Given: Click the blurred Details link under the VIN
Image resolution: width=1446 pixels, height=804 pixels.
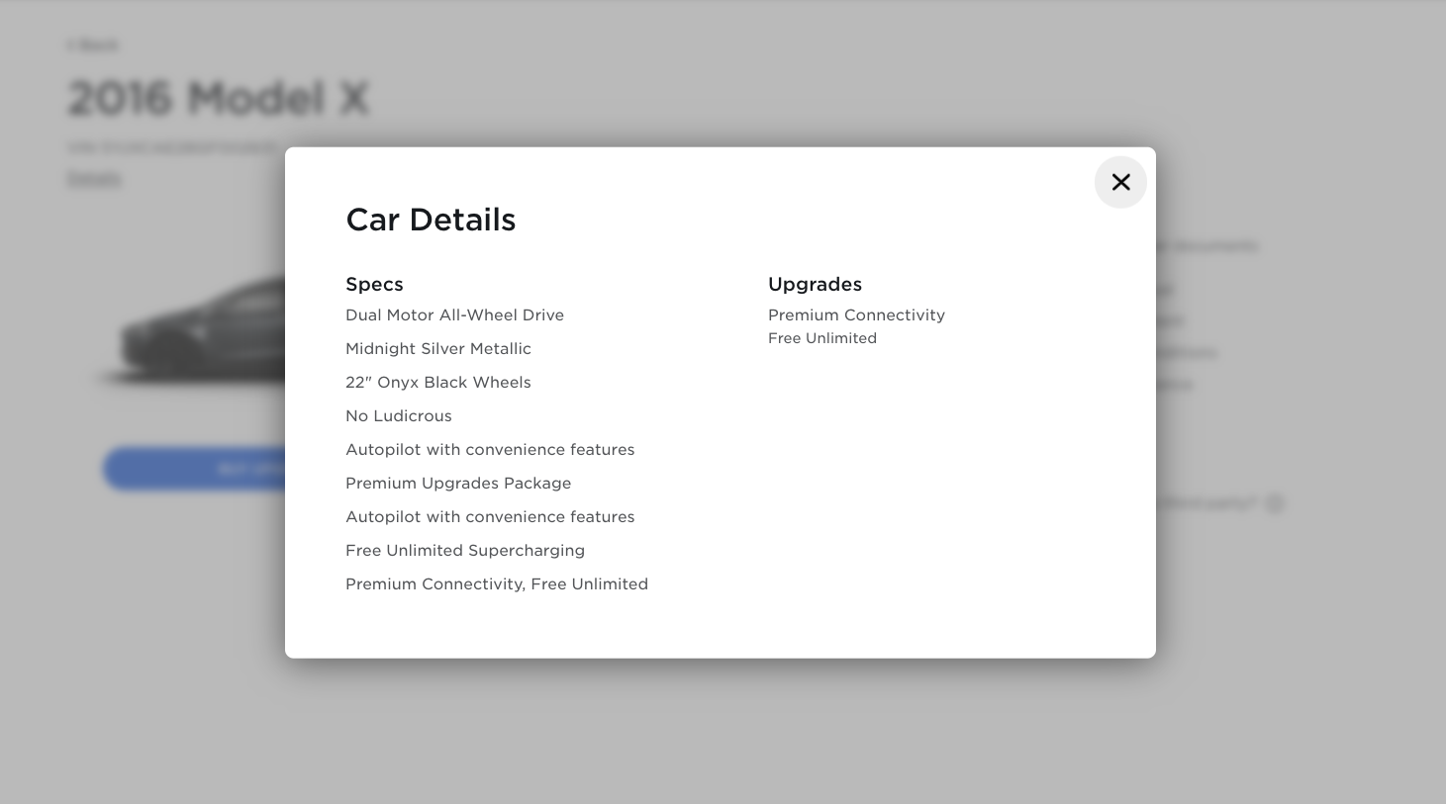Looking at the screenshot, I should coord(94,179).
